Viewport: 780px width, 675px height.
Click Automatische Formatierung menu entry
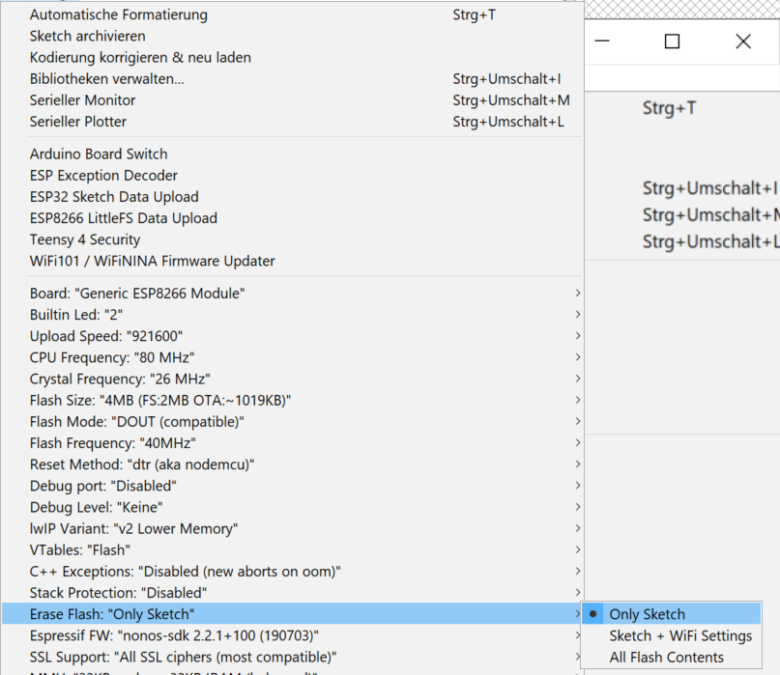(x=119, y=14)
